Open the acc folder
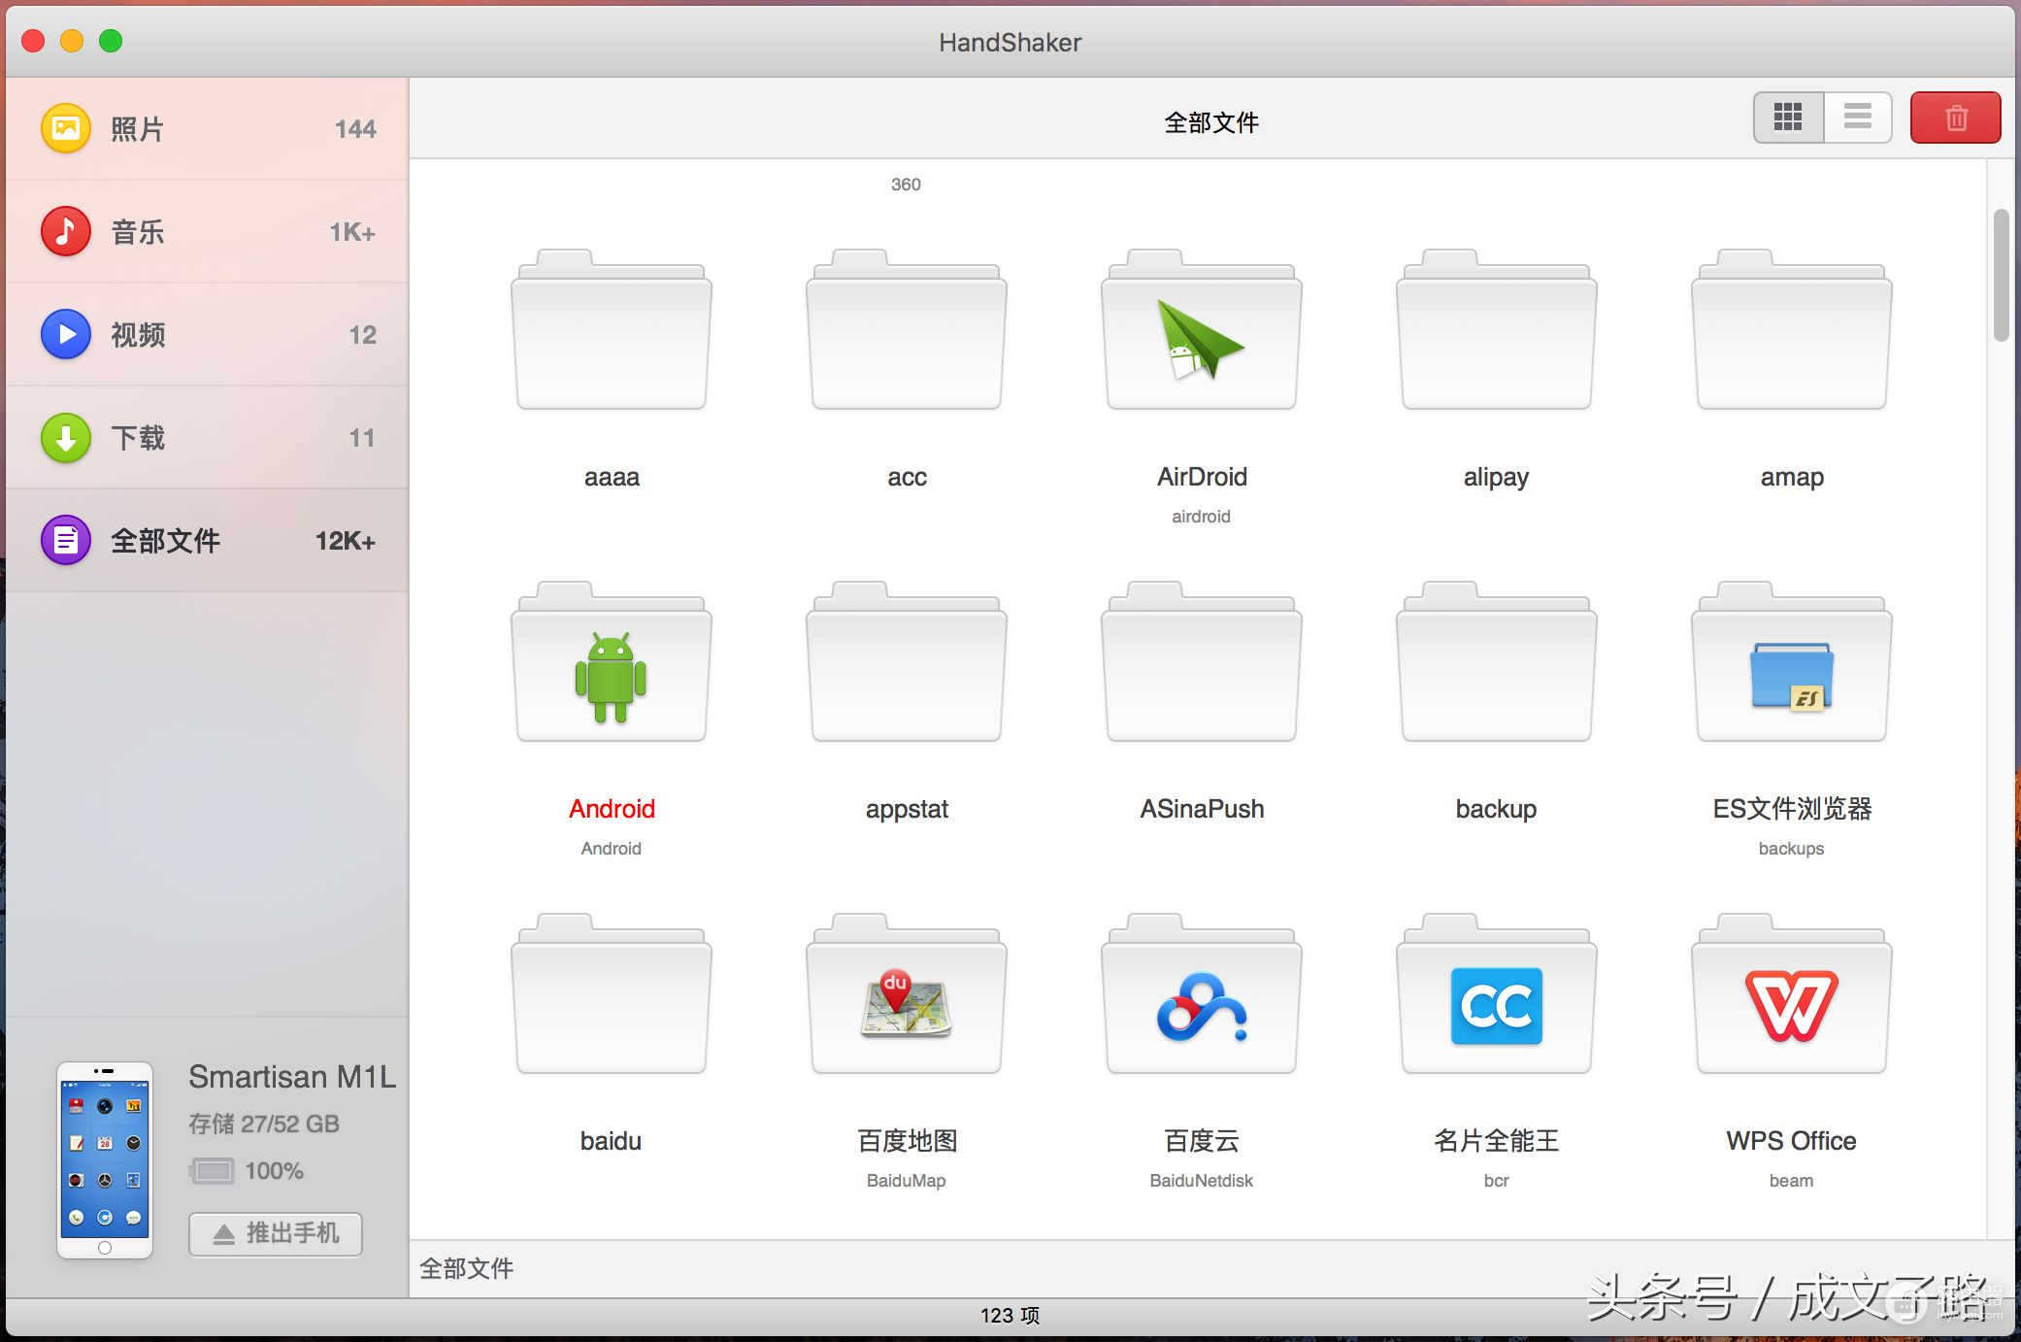 tap(907, 330)
